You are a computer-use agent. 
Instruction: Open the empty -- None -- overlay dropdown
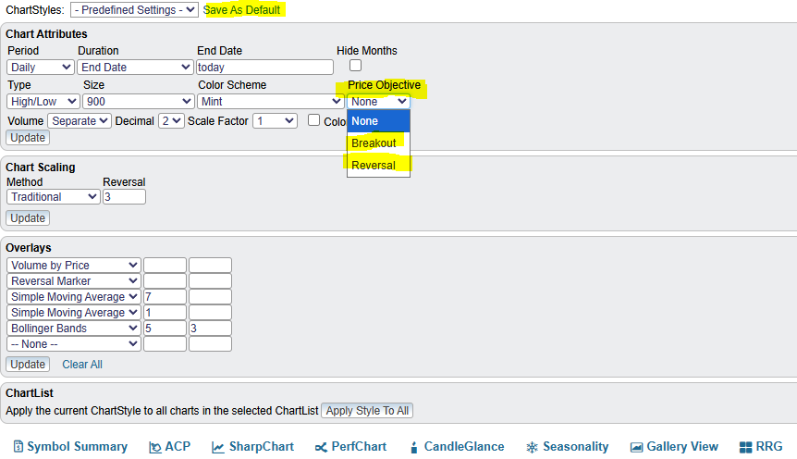point(74,344)
